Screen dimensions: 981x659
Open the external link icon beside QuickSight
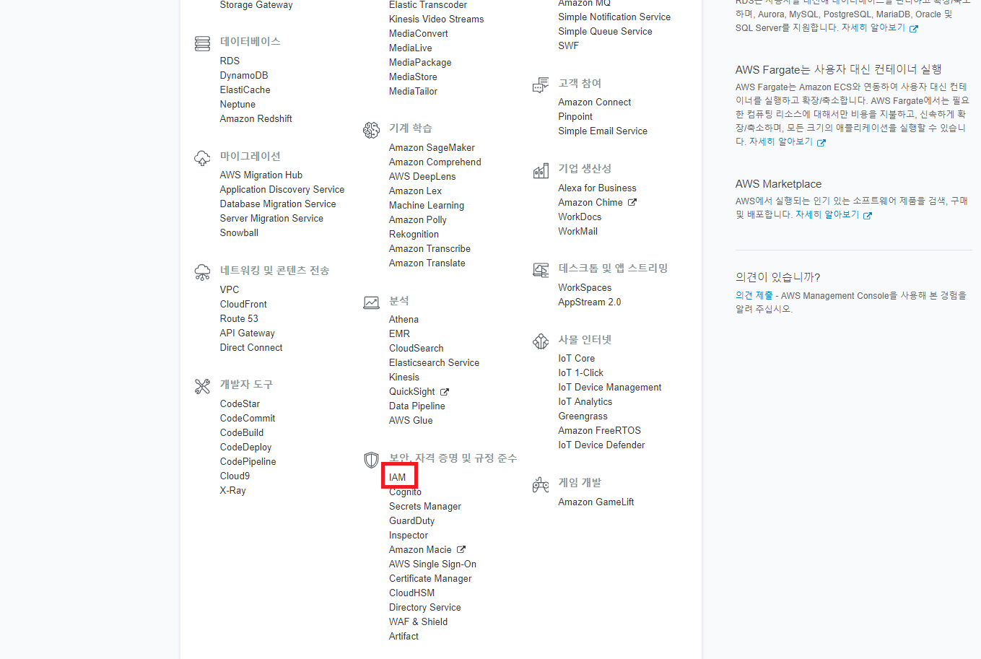coord(445,392)
